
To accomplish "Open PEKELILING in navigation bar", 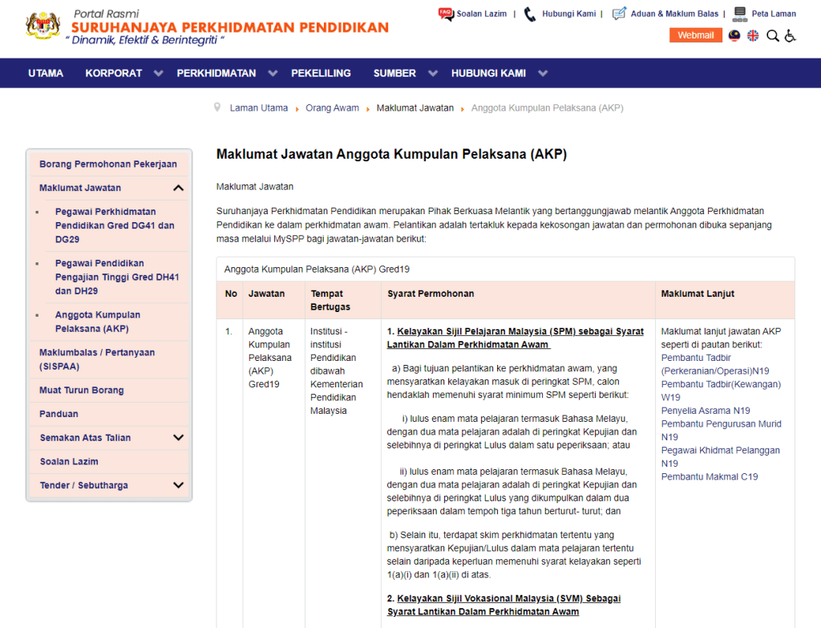I will (x=321, y=73).
